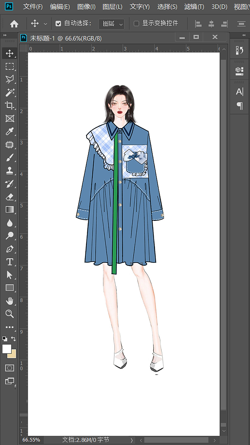Select the Hand tool
Image resolution: width=250 pixels, height=445 pixels.
click(10, 301)
